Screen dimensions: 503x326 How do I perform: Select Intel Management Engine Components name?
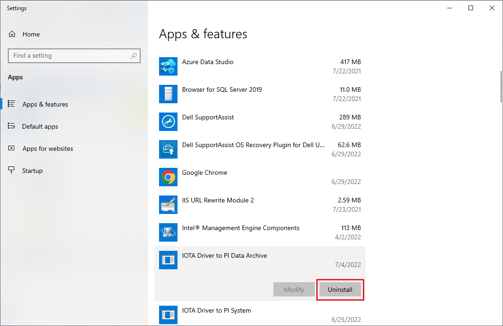241,228
